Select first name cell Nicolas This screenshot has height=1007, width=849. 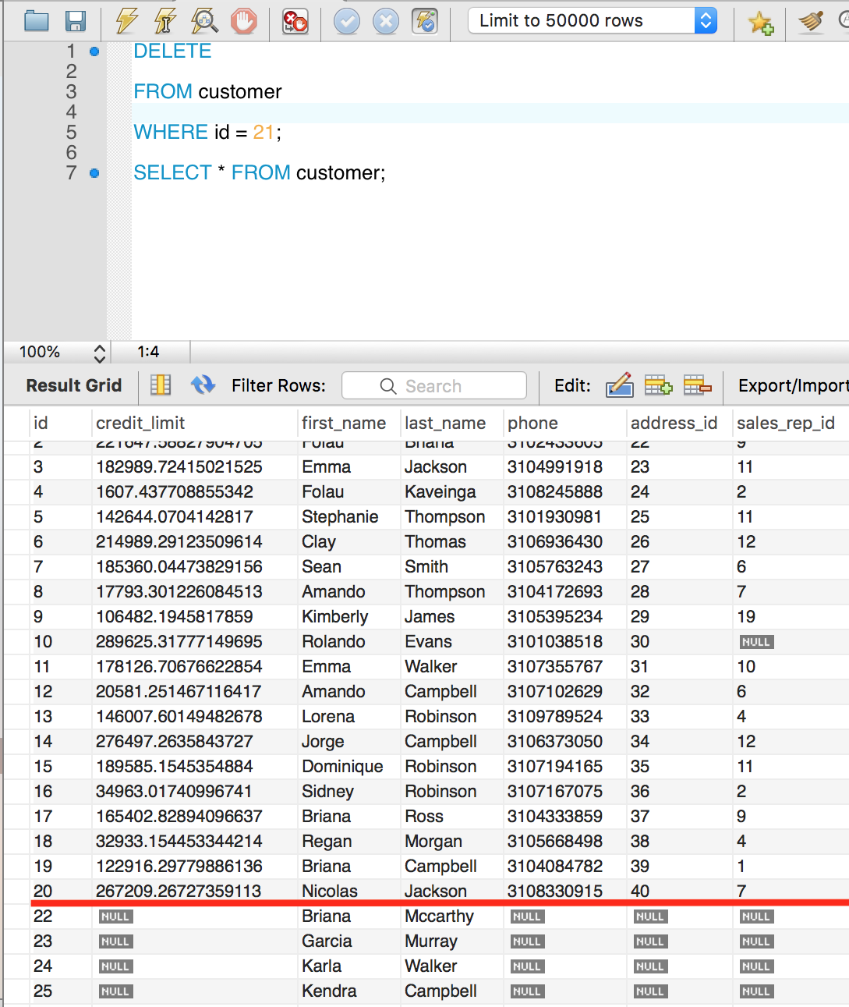[x=330, y=891]
